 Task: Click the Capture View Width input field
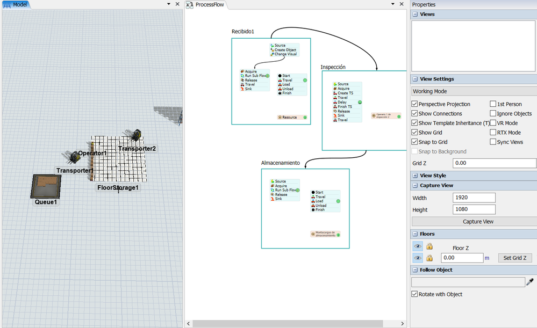tap(474, 198)
